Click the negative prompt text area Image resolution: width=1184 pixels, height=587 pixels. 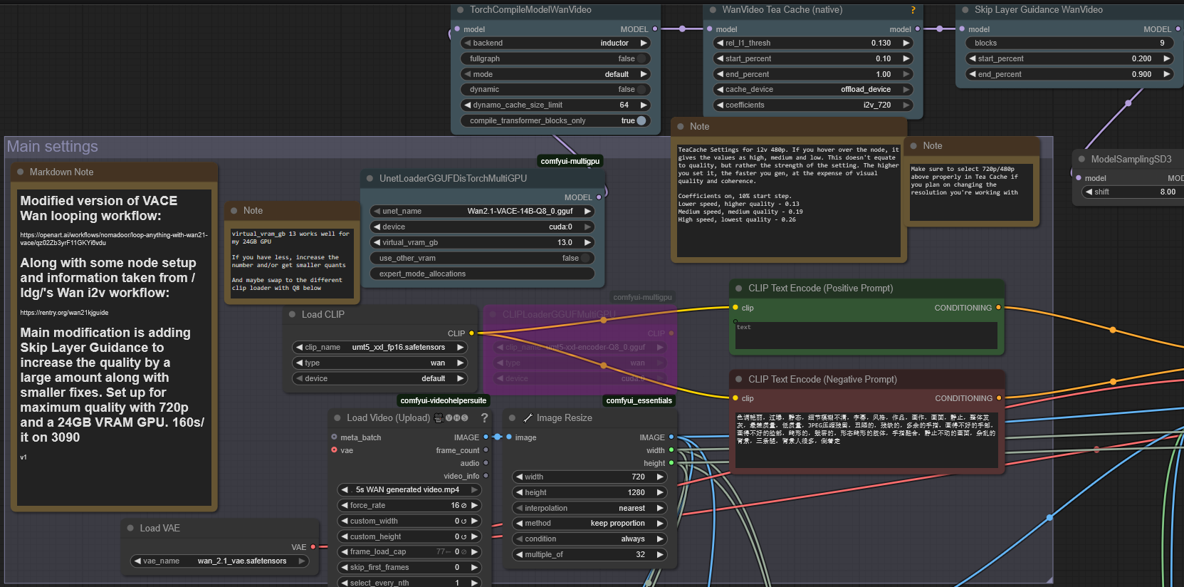866,440
